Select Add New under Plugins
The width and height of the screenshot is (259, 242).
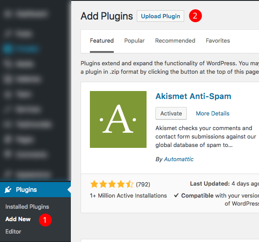coord(18,219)
